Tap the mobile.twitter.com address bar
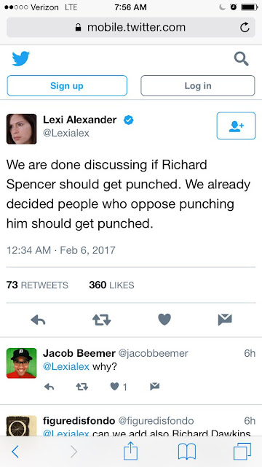The image size is (262, 467). coord(131,28)
